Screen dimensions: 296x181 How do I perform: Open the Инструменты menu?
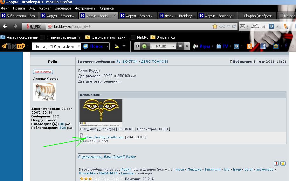tap(85, 8)
